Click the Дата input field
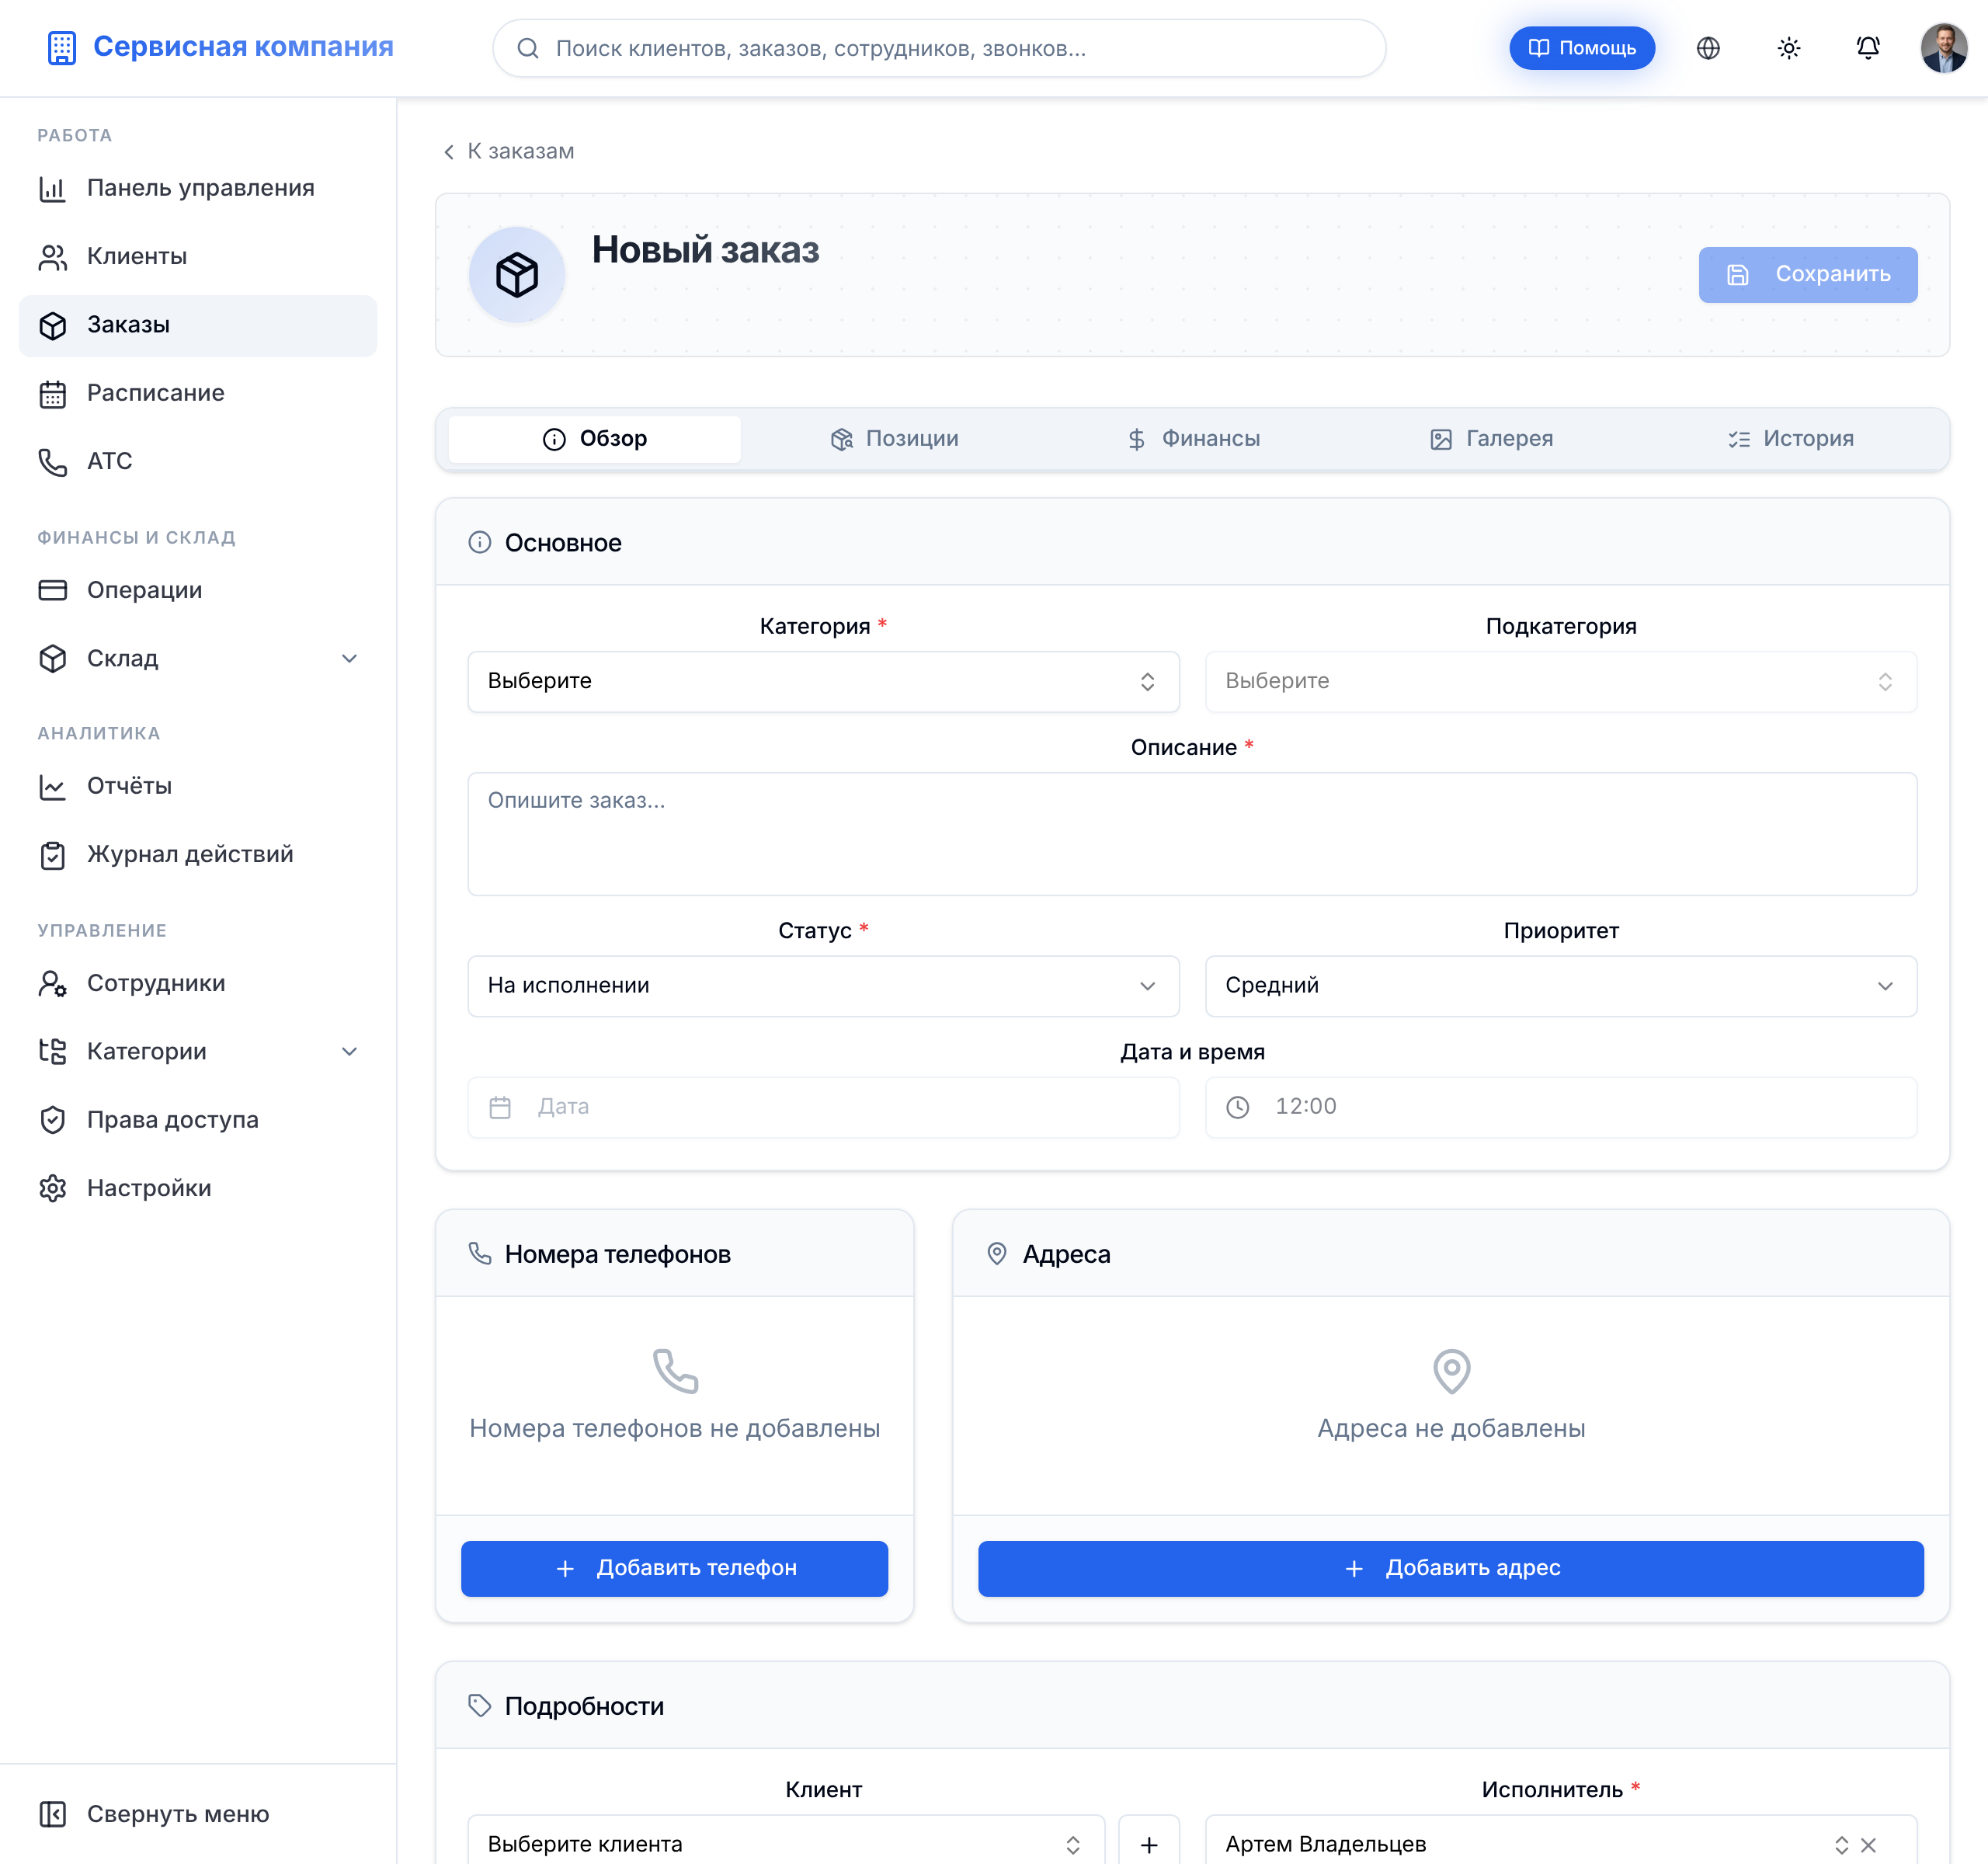 click(823, 1107)
